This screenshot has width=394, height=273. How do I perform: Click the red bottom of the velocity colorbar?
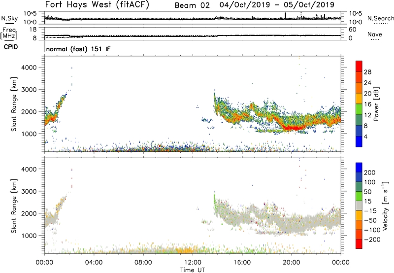pyautogui.click(x=359, y=244)
